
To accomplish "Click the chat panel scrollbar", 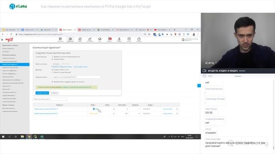I will (x=273, y=148).
